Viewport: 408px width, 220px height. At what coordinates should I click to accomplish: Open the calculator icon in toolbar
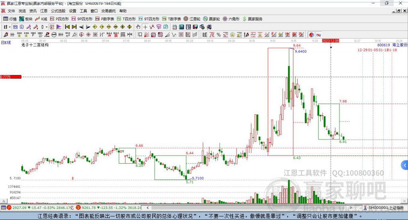click(x=181, y=27)
